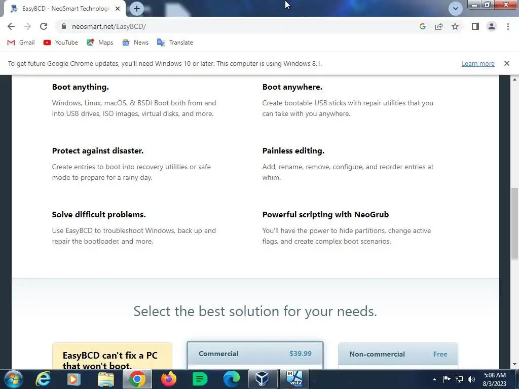This screenshot has height=389, width=519.
Task: Click the page vertical scrollbar thumb
Action: (514, 223)
